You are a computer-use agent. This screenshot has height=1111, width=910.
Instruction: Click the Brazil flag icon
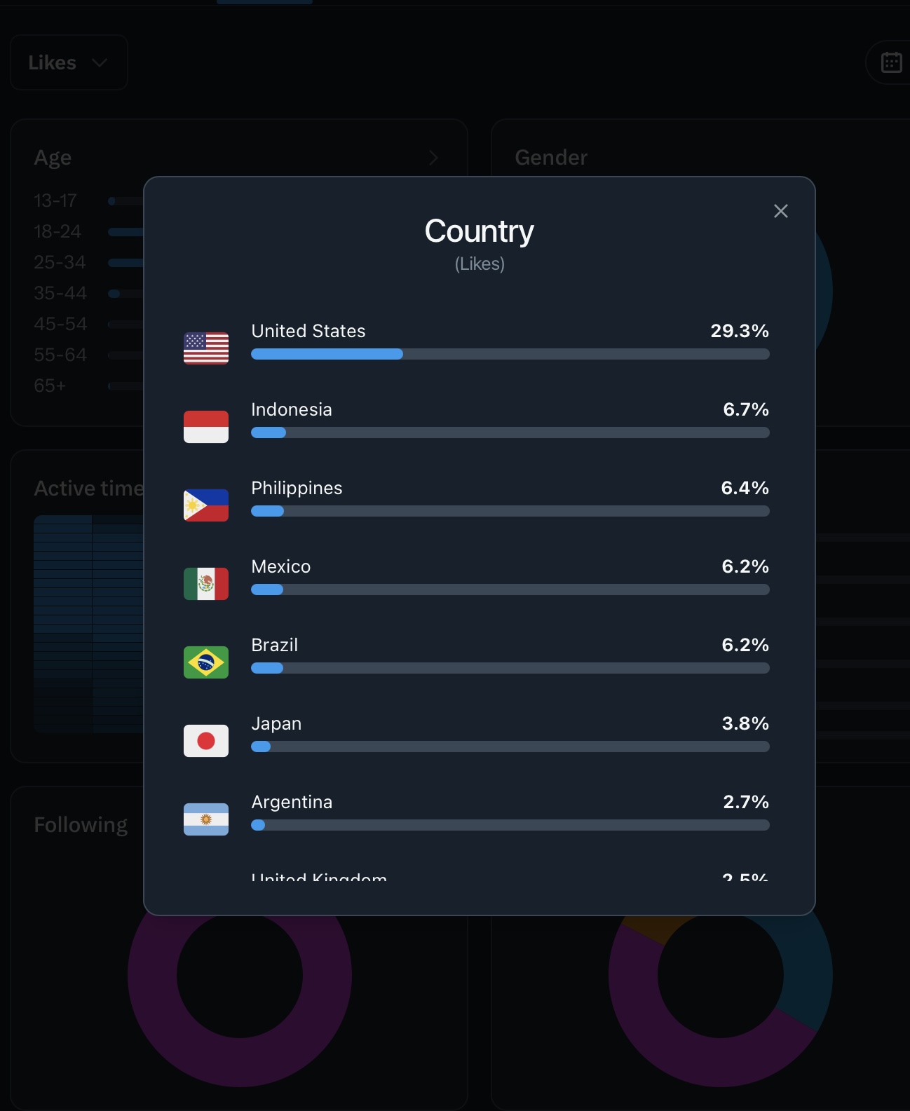pyautogui.click(x=206, y=662)
